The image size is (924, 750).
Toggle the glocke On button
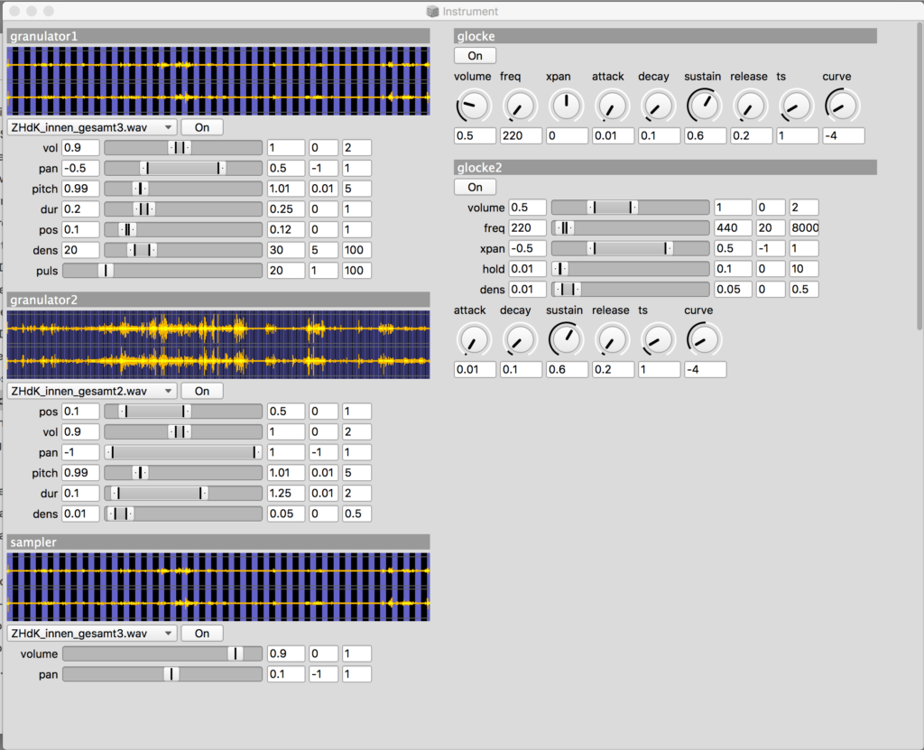pyautogui.click(x=475, y=55)
